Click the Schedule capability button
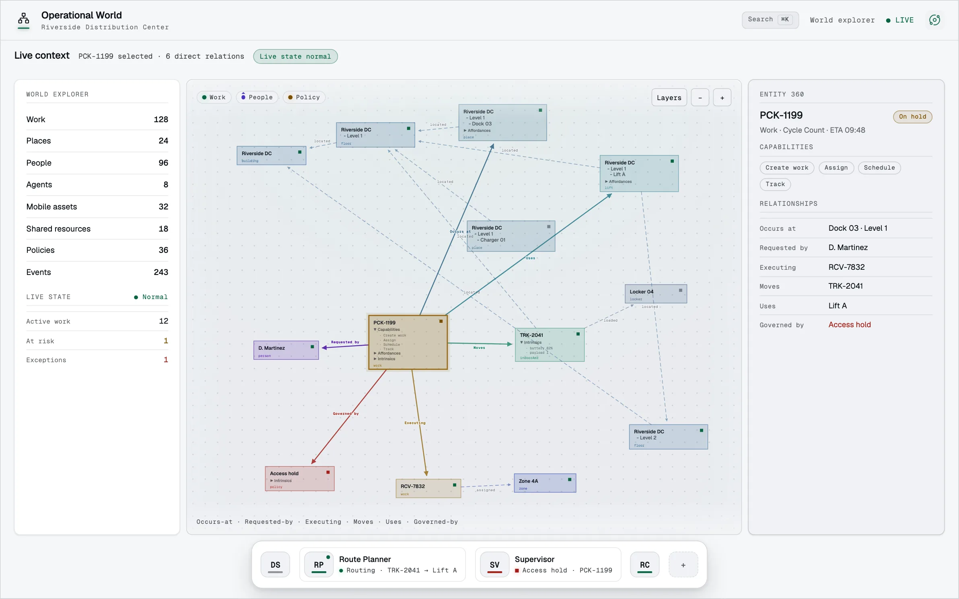Screen dimensions: 959x599 coord(879,168)
